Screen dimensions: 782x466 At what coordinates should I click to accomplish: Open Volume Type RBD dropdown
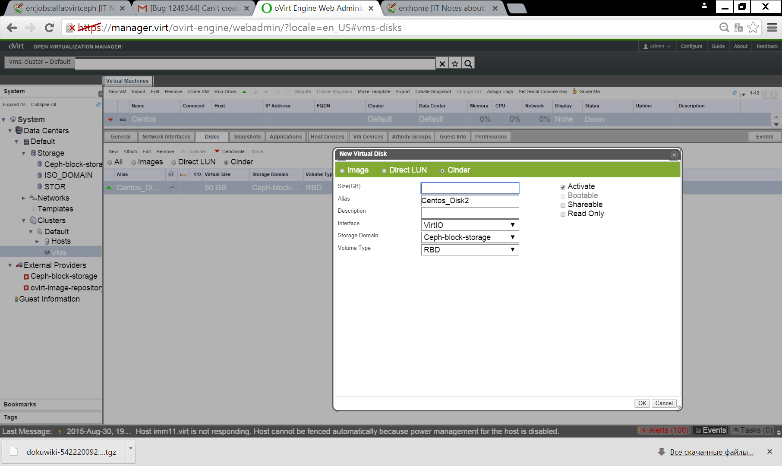(x=470, y=250)
